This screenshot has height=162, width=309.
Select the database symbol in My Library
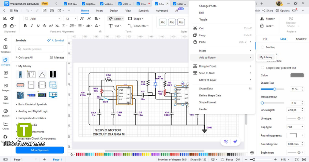point(53,85)
